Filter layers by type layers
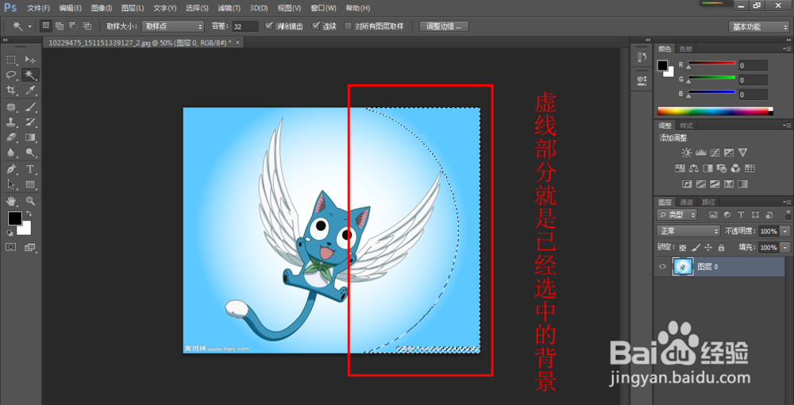Screen dimensions: 794x405 click(x=742, y=214)
